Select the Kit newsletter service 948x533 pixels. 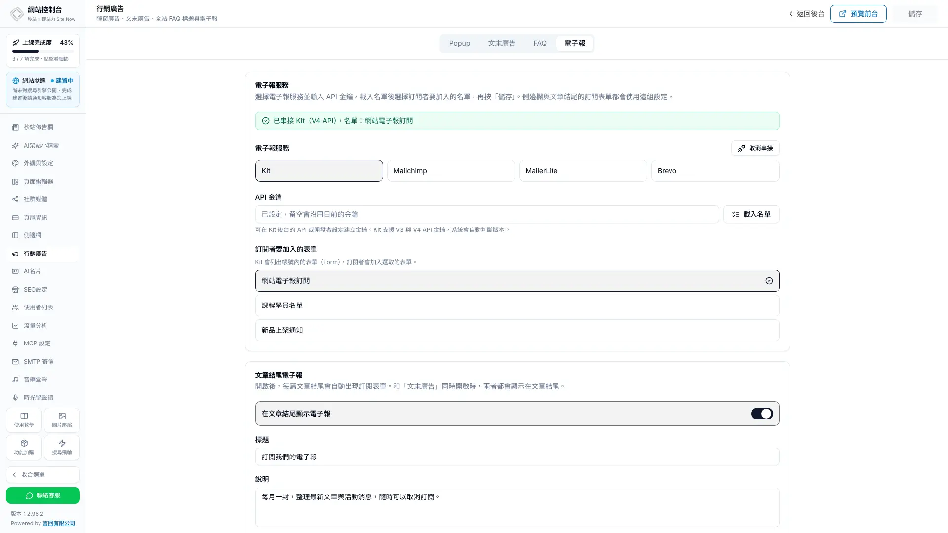319,171
